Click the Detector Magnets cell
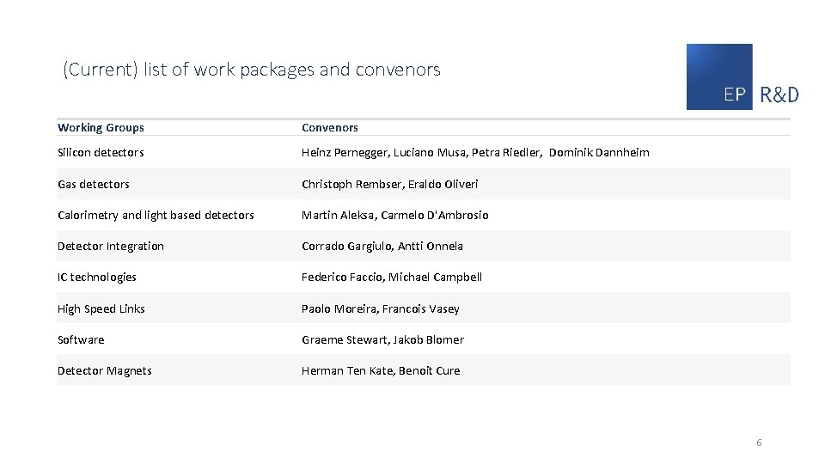This screenshot has width=825, height=464. (x=104, y=370)
